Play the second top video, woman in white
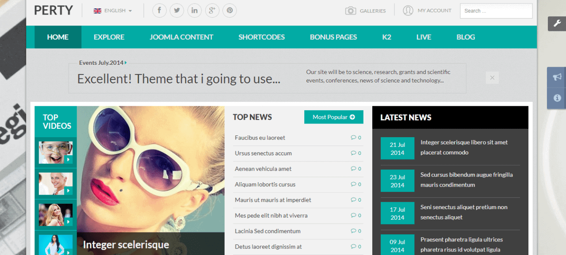 coord(56,184)
